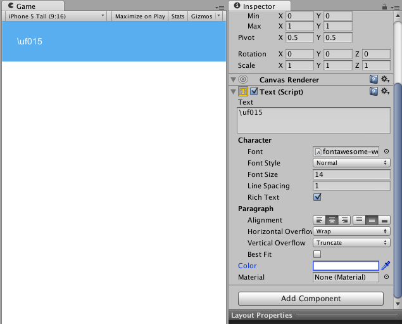
Task: Click the Max Y anchor field
Action: [x=337, y=26]
